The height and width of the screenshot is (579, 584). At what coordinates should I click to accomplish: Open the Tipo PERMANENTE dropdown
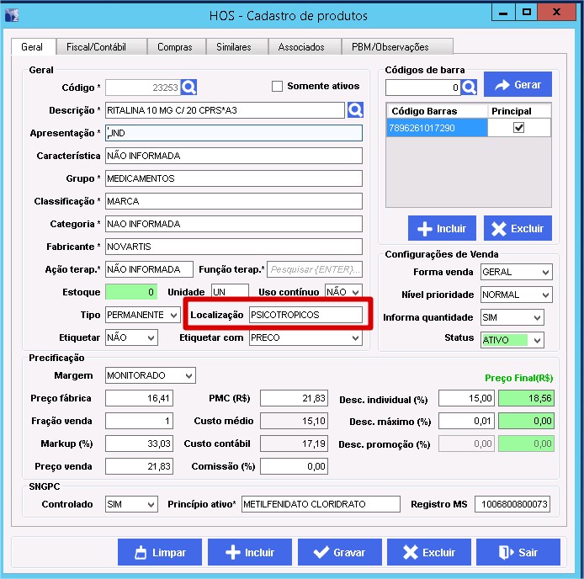pos(173,315)
